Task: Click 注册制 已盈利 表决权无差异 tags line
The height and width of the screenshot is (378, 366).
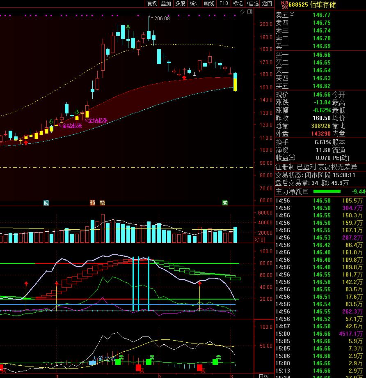Action: 316,167
